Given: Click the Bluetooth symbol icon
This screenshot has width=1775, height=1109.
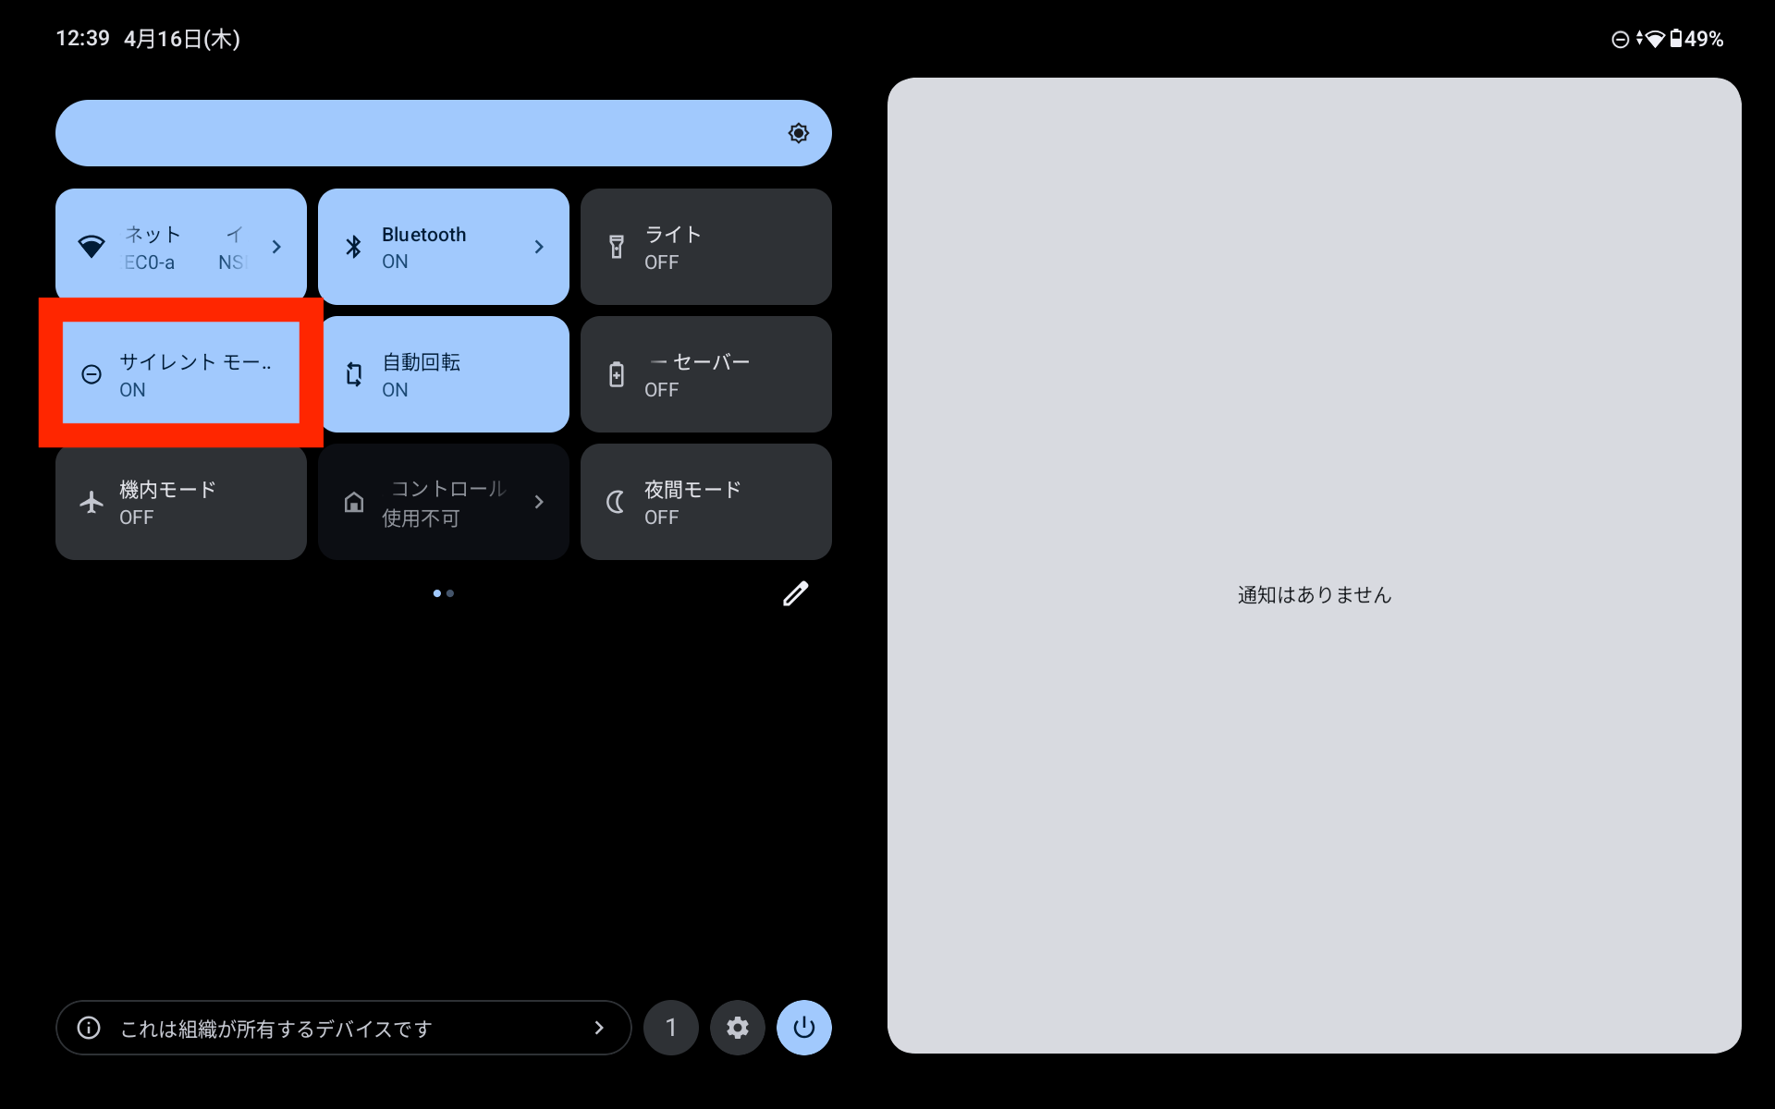Looking at the screenshot, I should pos(353,247).
